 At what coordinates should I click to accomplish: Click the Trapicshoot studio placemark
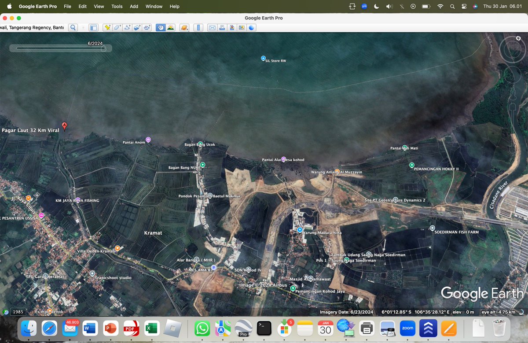pos(92,273)
